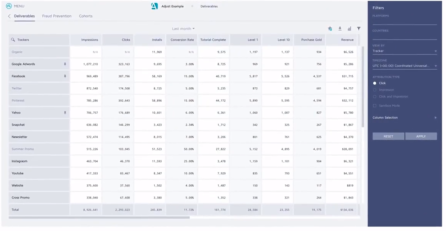This screenshot has height=231, width=446.
Task: Click the pin icon on Google Adwords row
Action: pyautogui.click(x=65, y=64)
